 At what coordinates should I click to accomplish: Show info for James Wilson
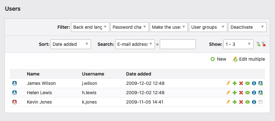tap(254, 83)
